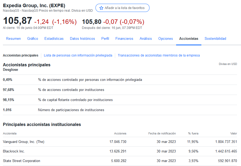Screen dimensions: 241x166
Task: Click the star icon in favorites button
Action: tap(101, 8)
